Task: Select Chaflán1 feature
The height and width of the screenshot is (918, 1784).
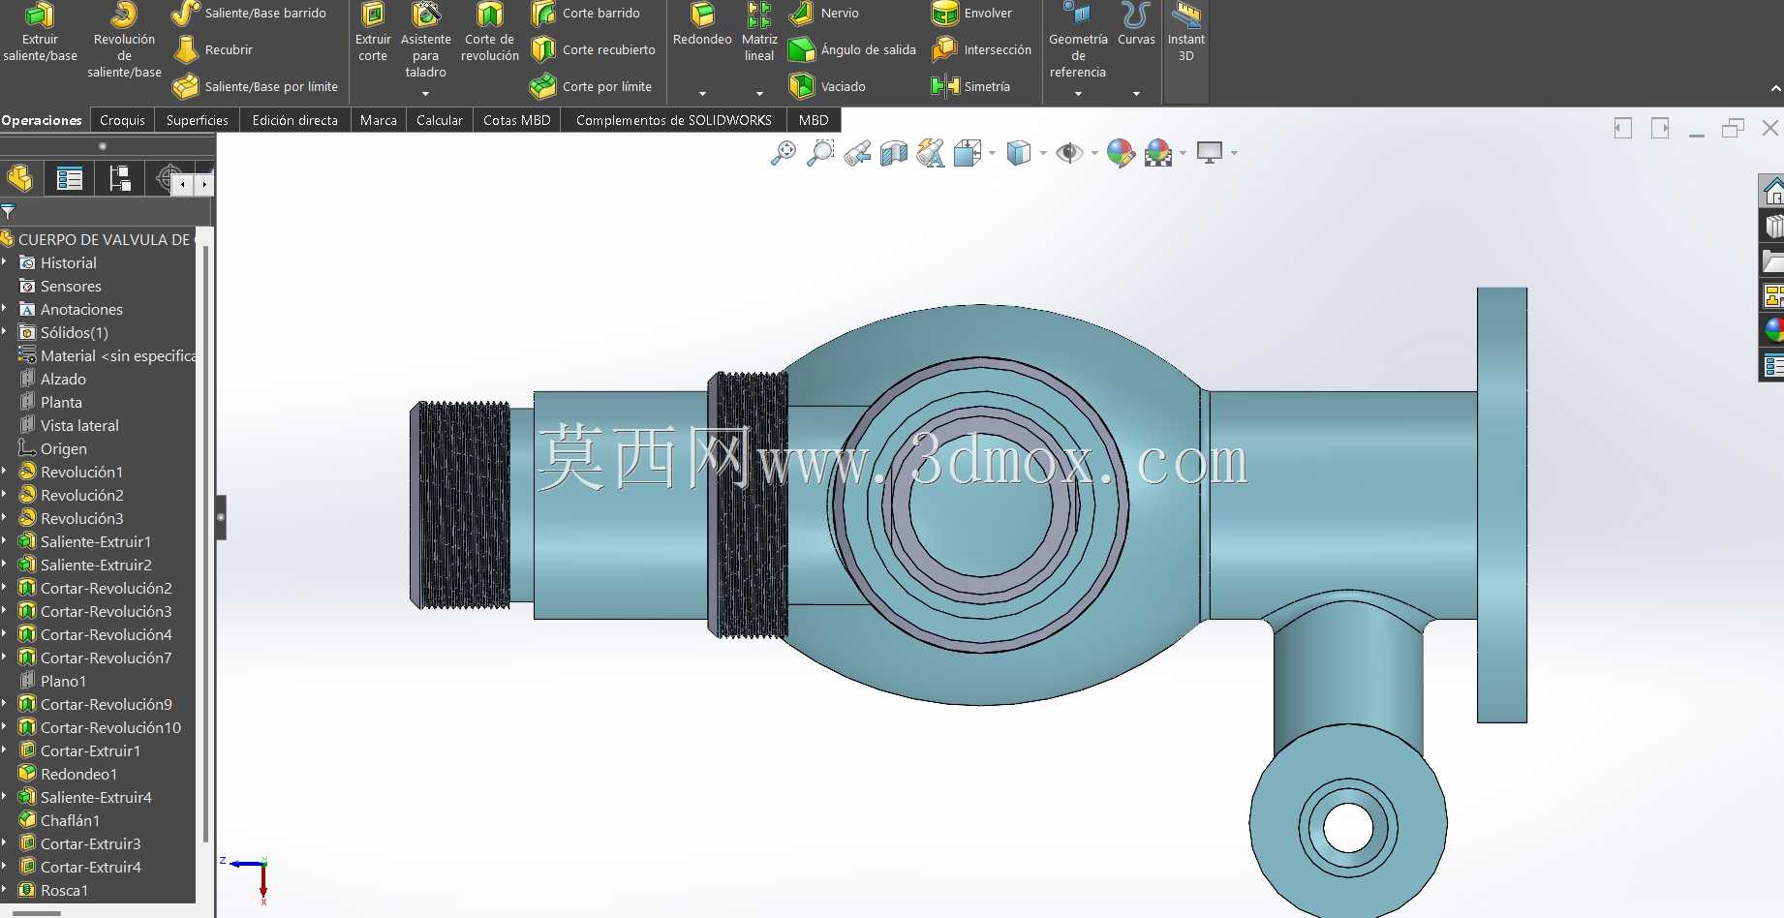Action: (60, 820)
